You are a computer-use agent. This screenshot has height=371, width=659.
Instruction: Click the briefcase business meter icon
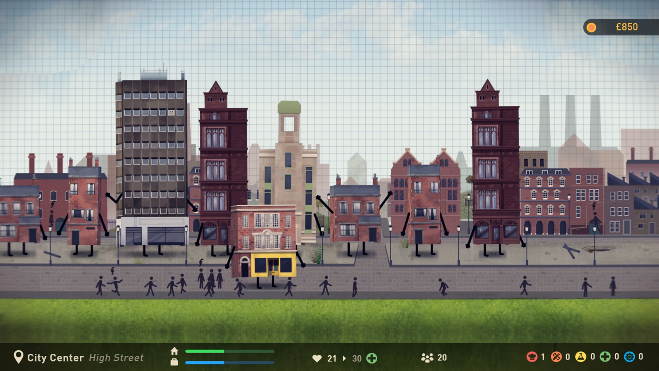coord(174,362)
